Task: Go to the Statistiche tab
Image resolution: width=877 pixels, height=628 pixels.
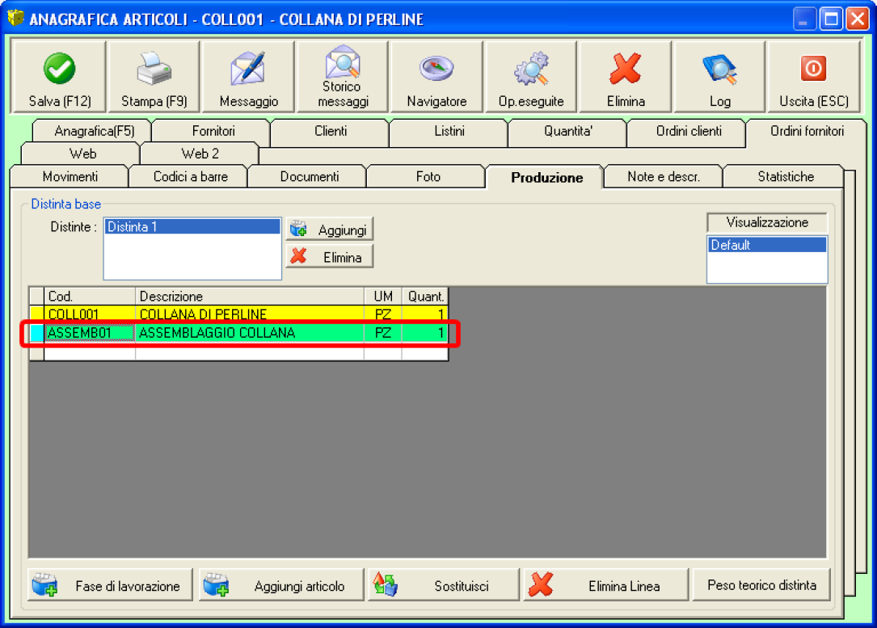Action: [x=785, y=176]
